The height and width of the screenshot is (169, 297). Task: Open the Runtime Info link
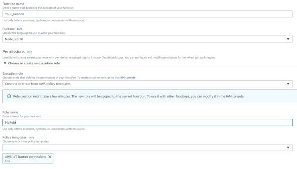[x=20, y=29]
